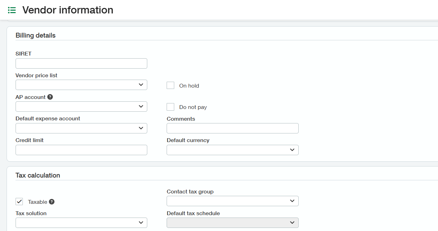Open the Default expense account dropdown
The image size is (438, 231).
(81, 128)
